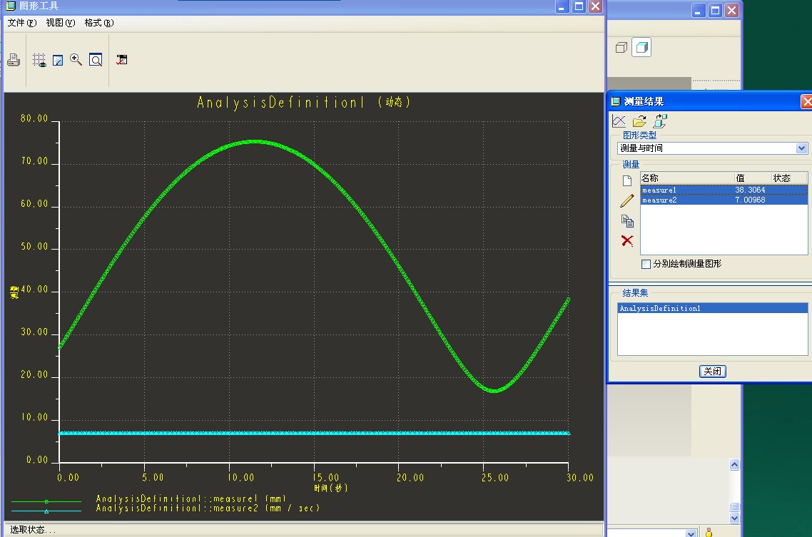This screenshot has height=537, width=812.
Task: Select the zoom in magnifier tool
Action: pyautogui.click(x=76, y=60)
